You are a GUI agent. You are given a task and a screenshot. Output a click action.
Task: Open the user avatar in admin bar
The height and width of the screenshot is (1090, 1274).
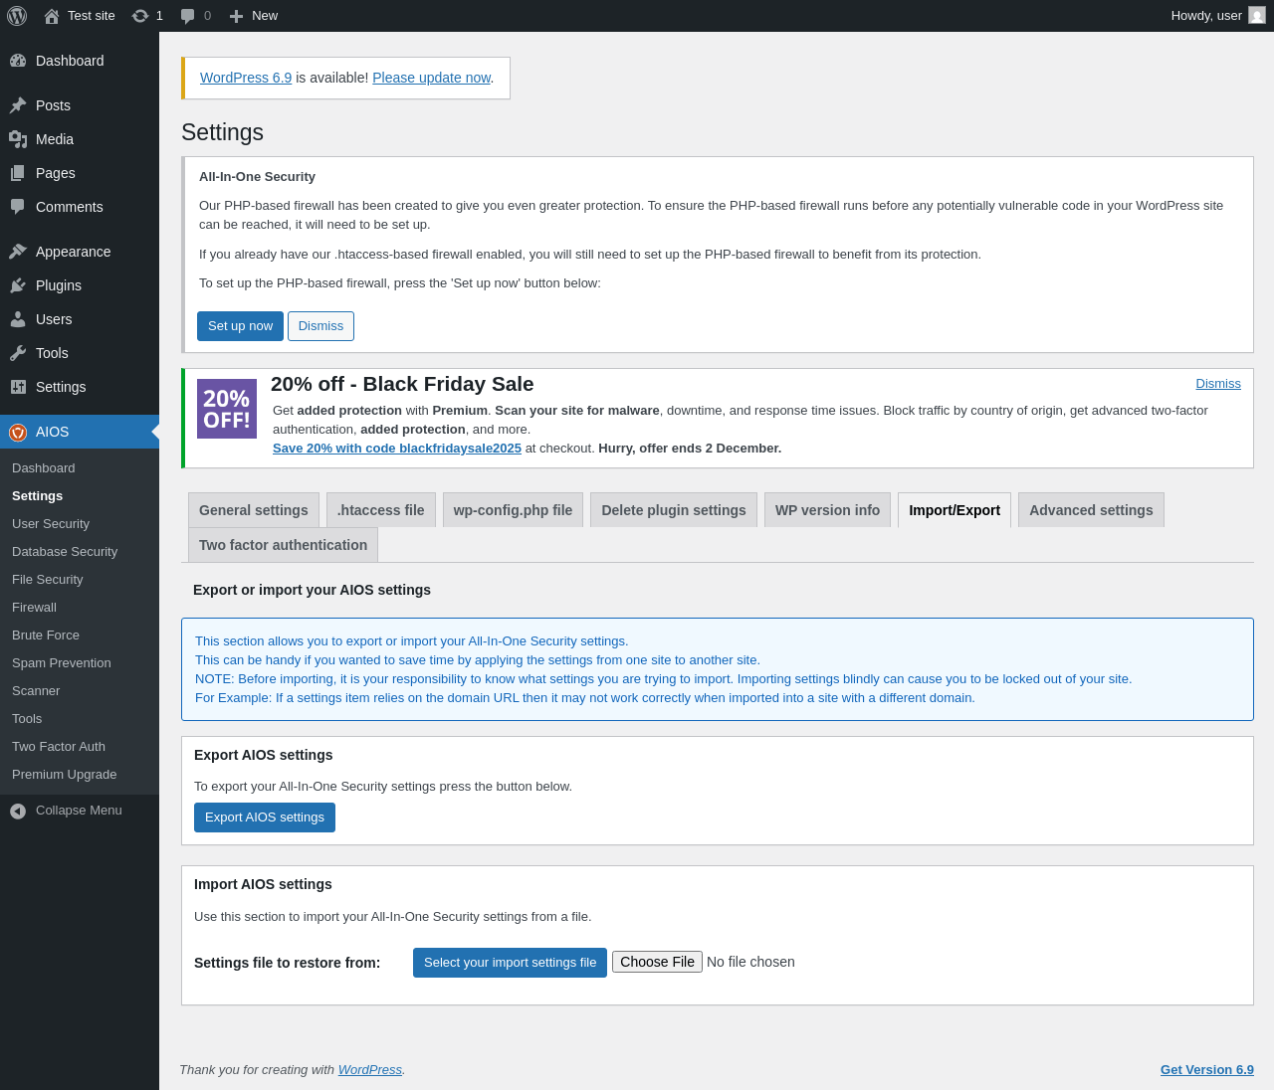pyautogui.click(x=1257, y=16)
